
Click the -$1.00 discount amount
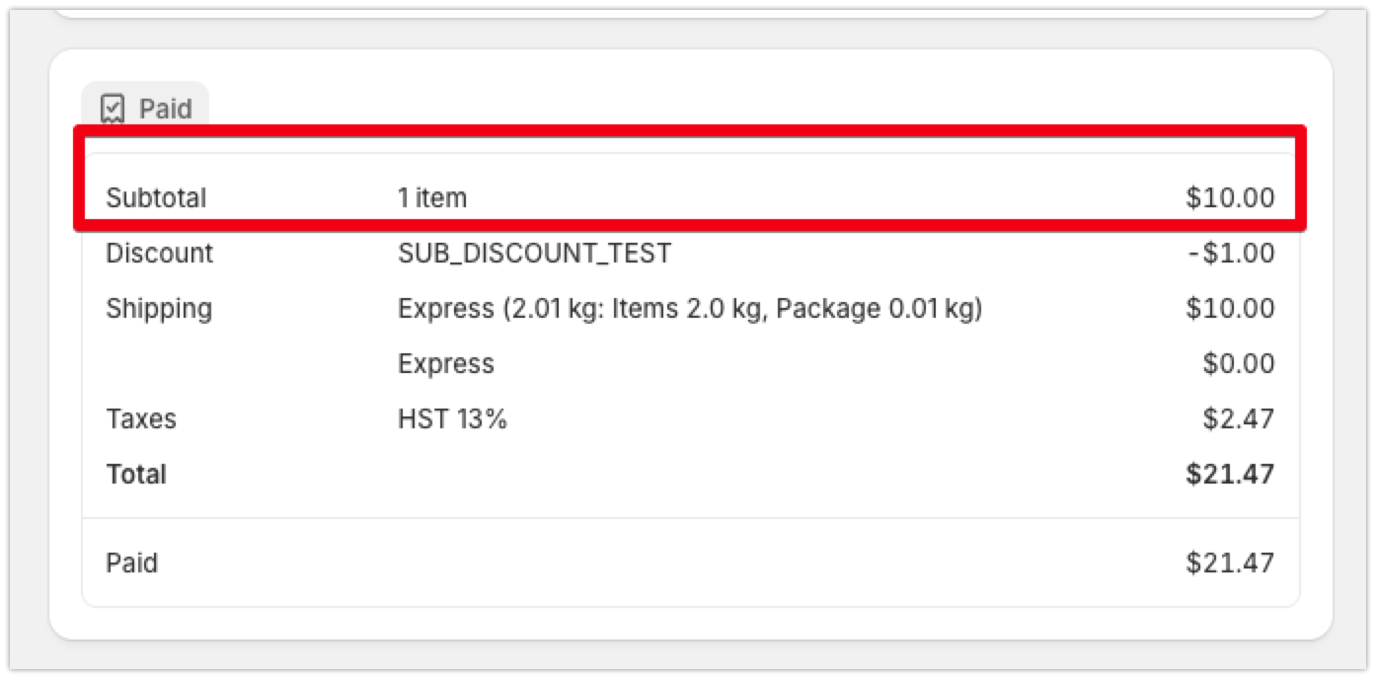click(1232, 254)
